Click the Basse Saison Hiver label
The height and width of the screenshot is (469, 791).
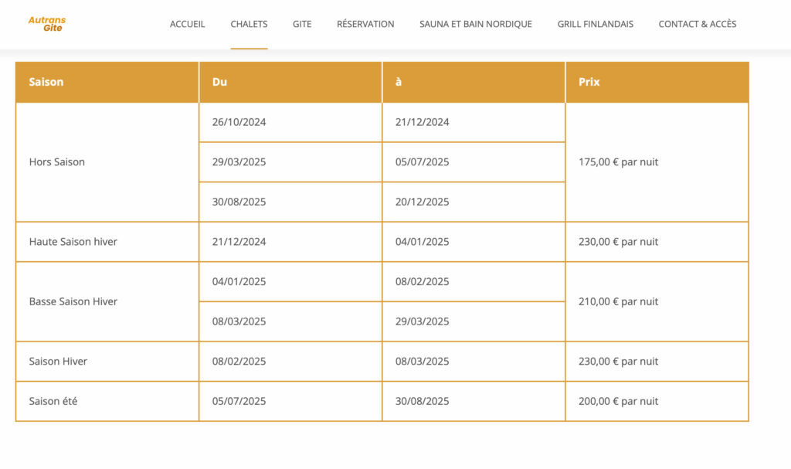[73, 301]
